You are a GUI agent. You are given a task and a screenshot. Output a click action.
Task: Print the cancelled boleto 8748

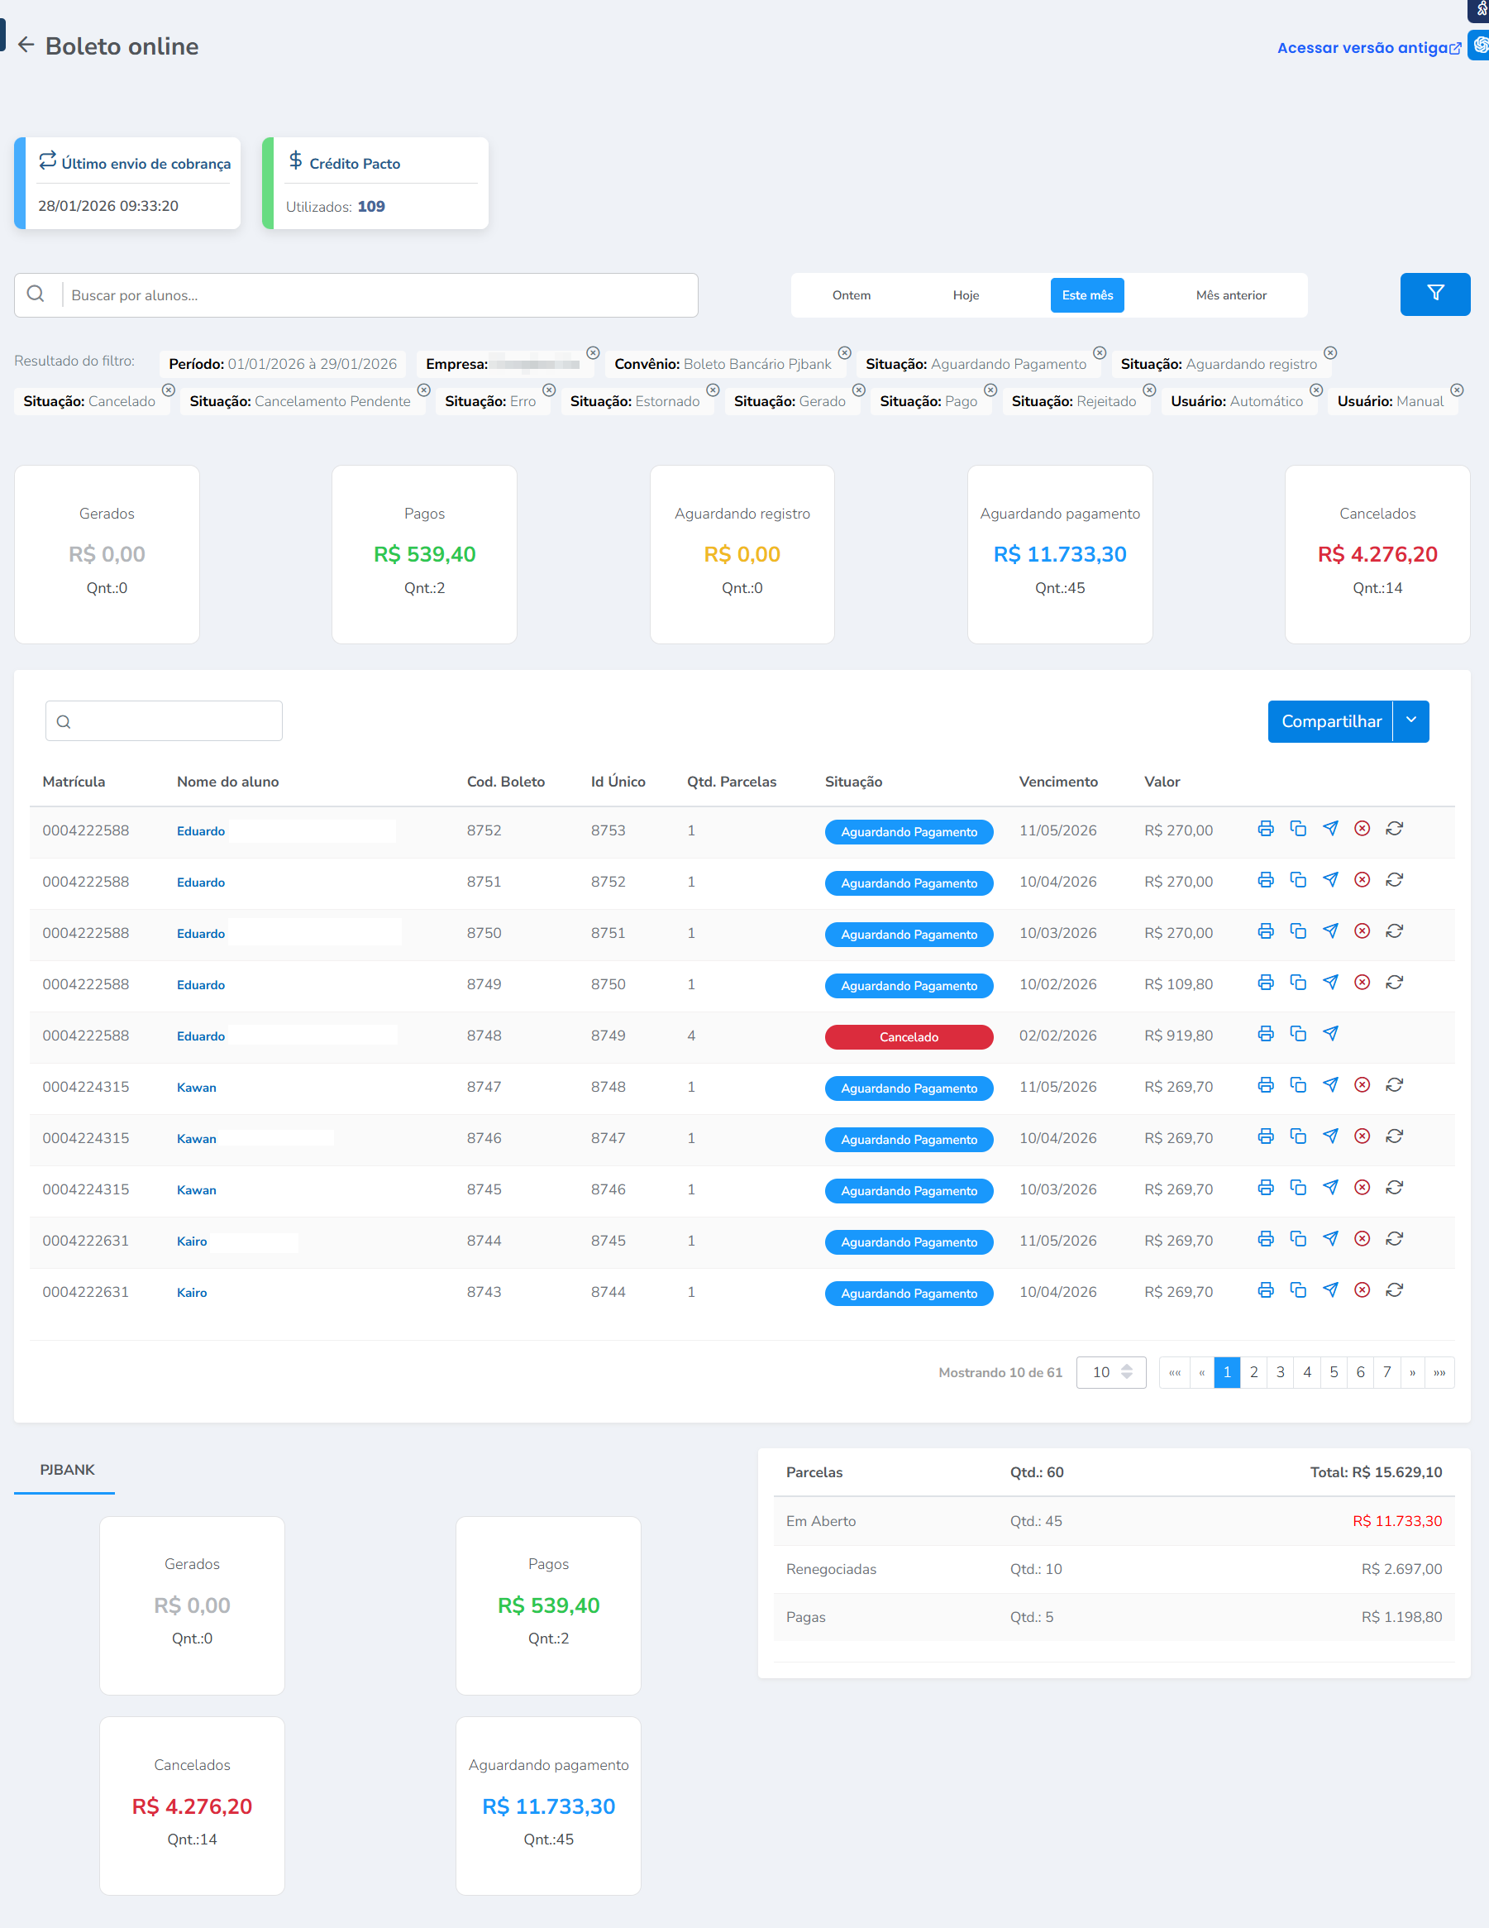1265,1034
